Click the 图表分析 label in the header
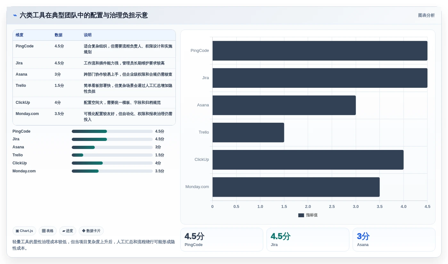Image resolution: width=448 pixels, height=264 pixels. pyautogui.click(x=426, y=15)
